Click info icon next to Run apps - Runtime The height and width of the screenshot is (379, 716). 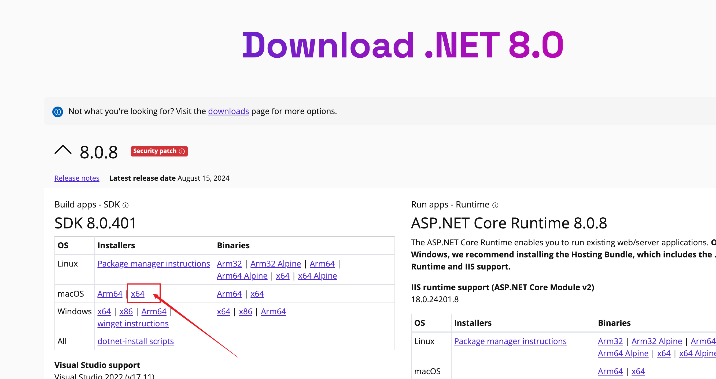point(495,205)
